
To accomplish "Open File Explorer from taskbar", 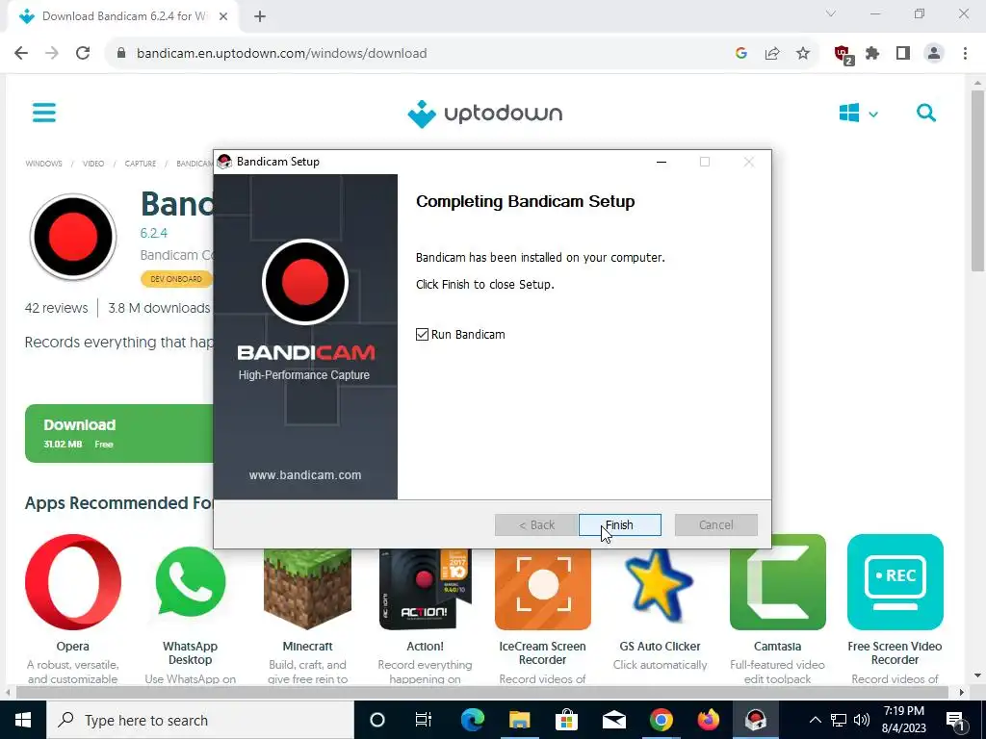I will click(x=519, y=720).
